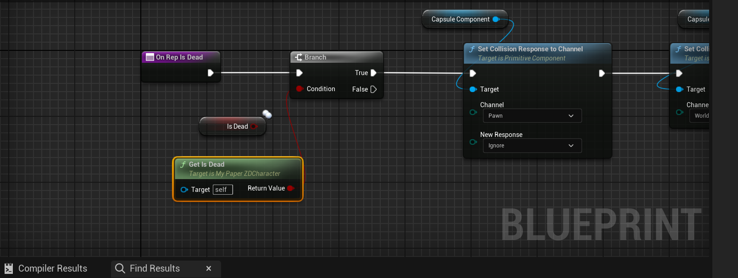Open the comment bubble on Is Dead node

coord(267,114)
